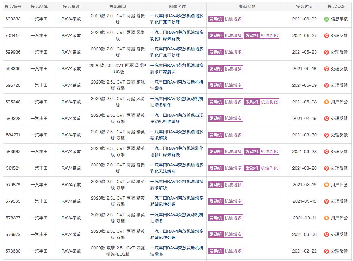Select date 2021-05-27
353x261 pixels.
(304, 36)
